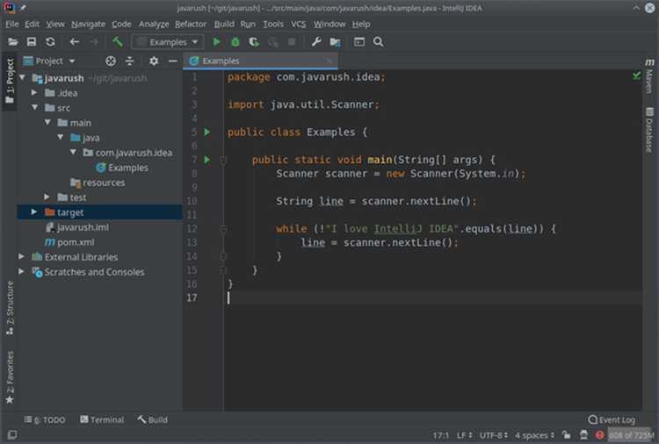Viewport: 659px width, 444px height.
Task: Build project with the green hammer icon
Action: tap(117, 42)
